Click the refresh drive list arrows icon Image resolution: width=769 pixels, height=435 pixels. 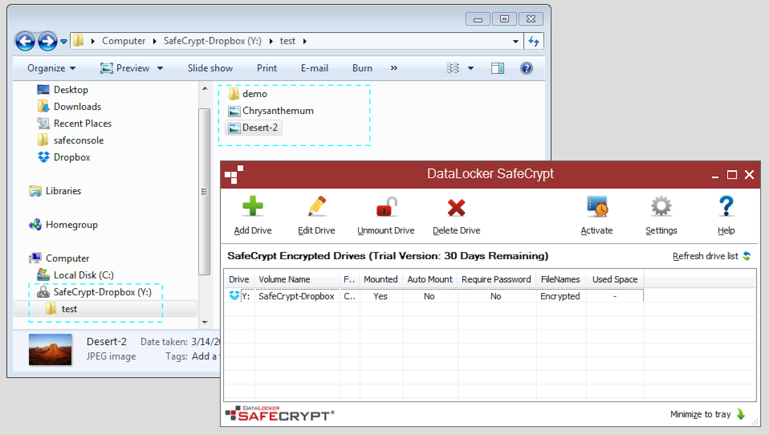tap(747, 256)
